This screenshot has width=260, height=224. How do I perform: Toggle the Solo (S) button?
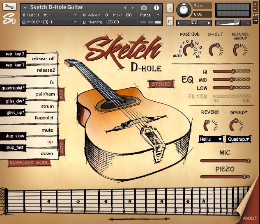tap(170, 8)
